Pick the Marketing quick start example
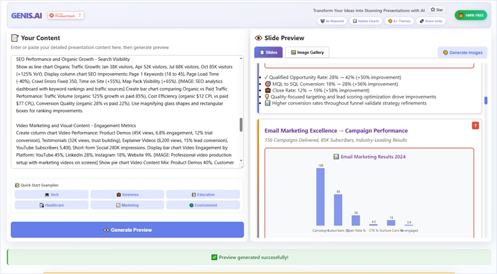497x274 pixels. click(x=127, y=205)
